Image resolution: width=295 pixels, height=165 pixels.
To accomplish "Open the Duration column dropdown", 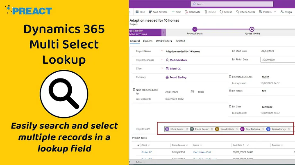I will pyautogui.click(x=282, y=145).
